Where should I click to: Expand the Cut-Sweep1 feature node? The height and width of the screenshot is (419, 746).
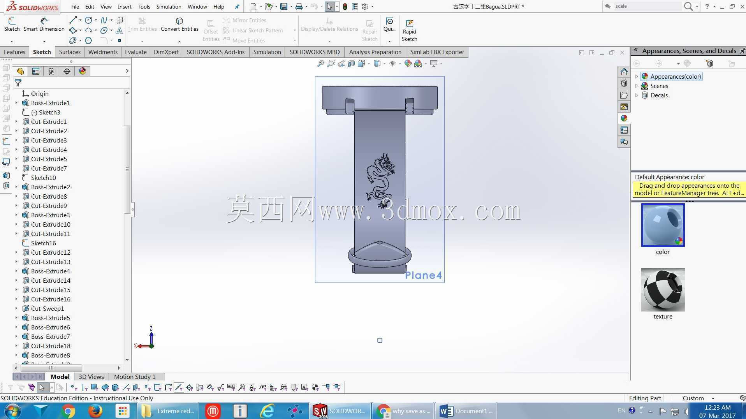[x=16, y=308]
